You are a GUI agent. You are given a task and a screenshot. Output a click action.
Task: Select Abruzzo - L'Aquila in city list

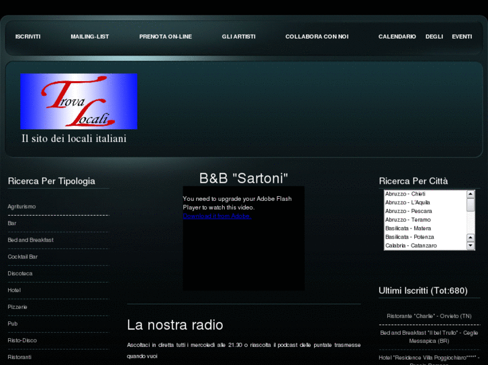pos(425,202)
